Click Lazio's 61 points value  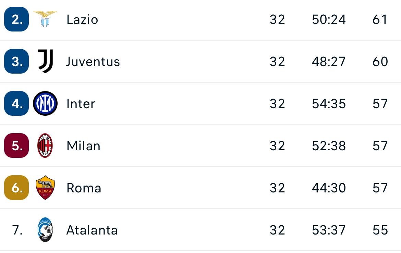pyautogui.click(x=380, y=20)
